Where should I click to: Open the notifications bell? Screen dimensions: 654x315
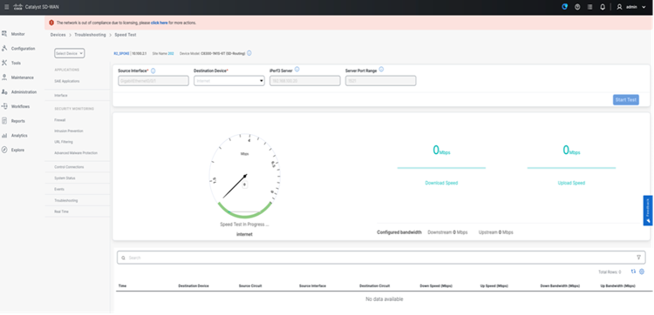pos(603,7)
